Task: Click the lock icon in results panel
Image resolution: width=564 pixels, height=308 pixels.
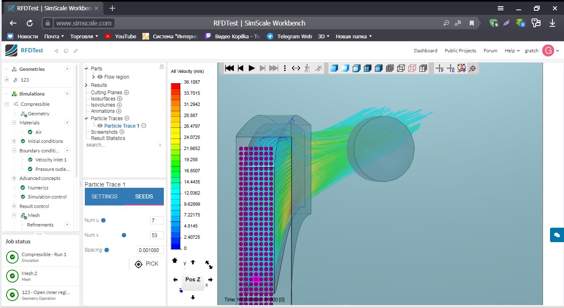Action: (162, 66)
